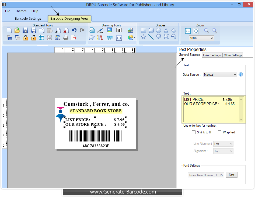Open the Alignment Top dropdown
The height and width of the screenshot is (197, 255).
(223, 151)
